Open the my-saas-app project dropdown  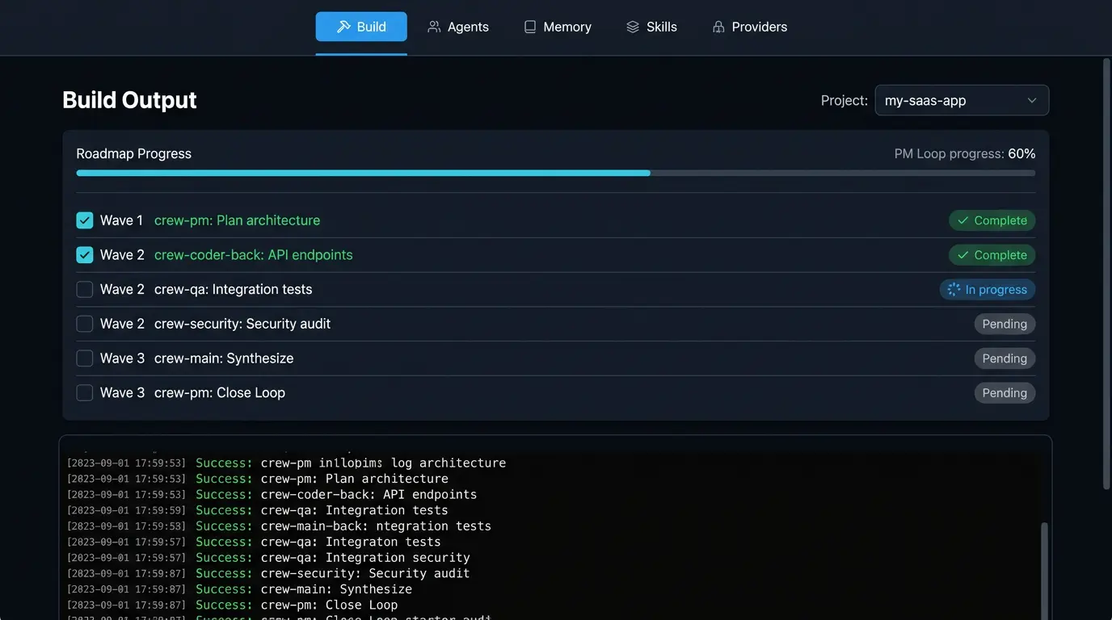coord(961,100)
